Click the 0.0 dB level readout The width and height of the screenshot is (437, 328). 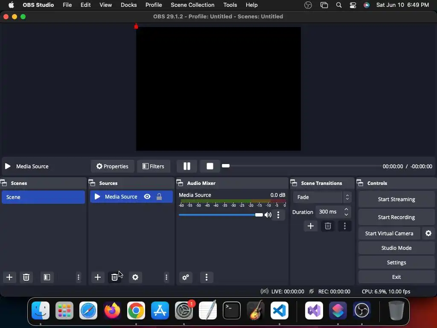(x=277, y=195)
